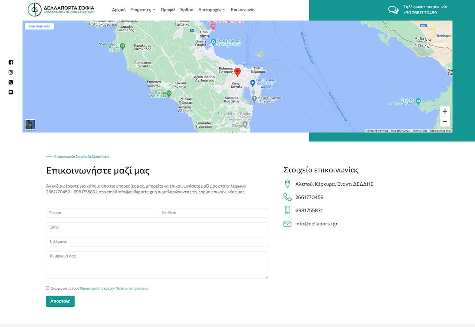Click the Στοιχεία επικοινωνίας heading
475x327 pixels.
coord(321,170)
